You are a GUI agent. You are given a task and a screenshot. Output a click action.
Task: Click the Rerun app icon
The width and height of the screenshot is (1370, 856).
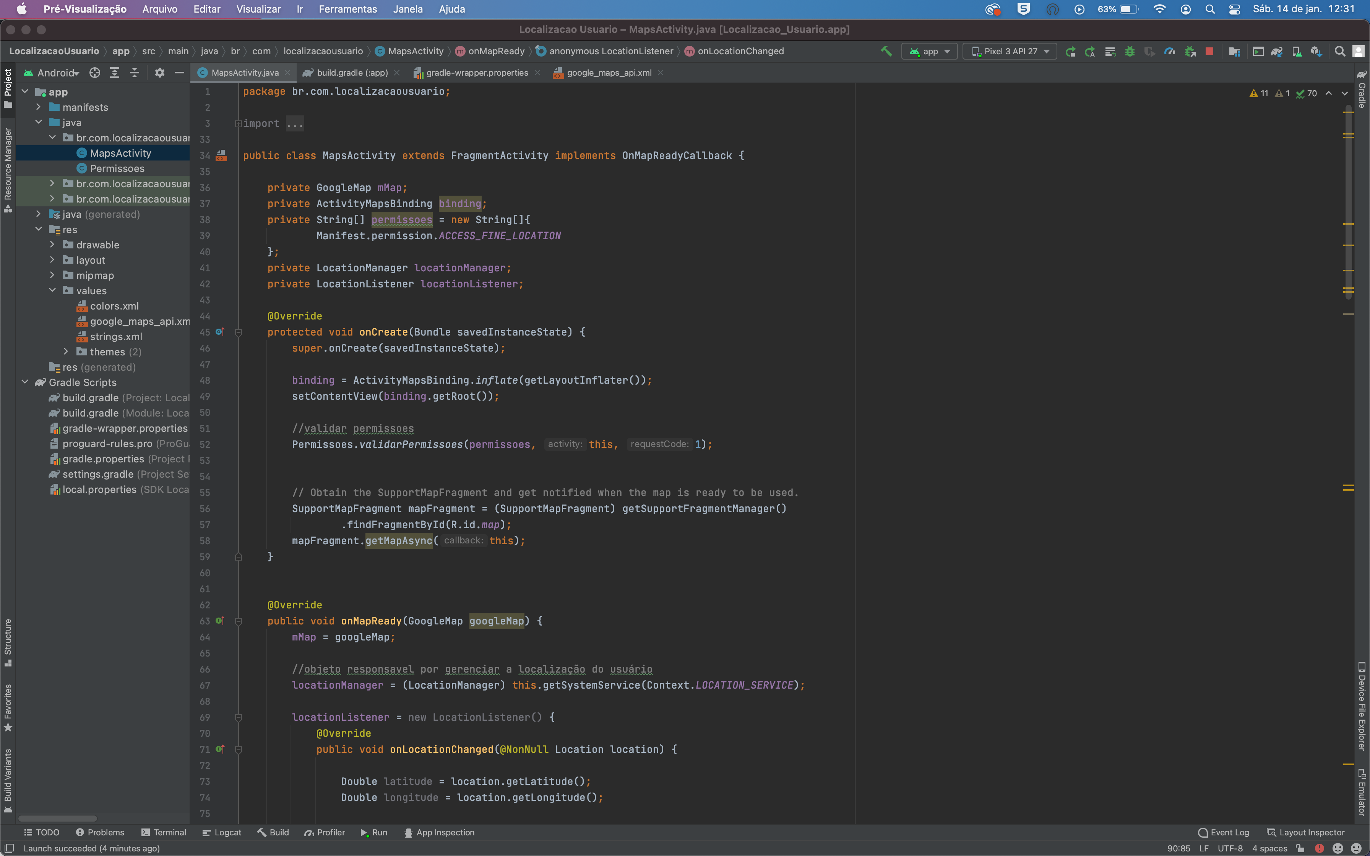point(1070,52)
